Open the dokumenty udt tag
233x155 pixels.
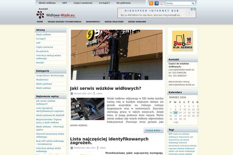[186, 137]
